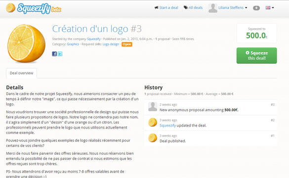Click the notification counter badge showing 0

point(256,8)
